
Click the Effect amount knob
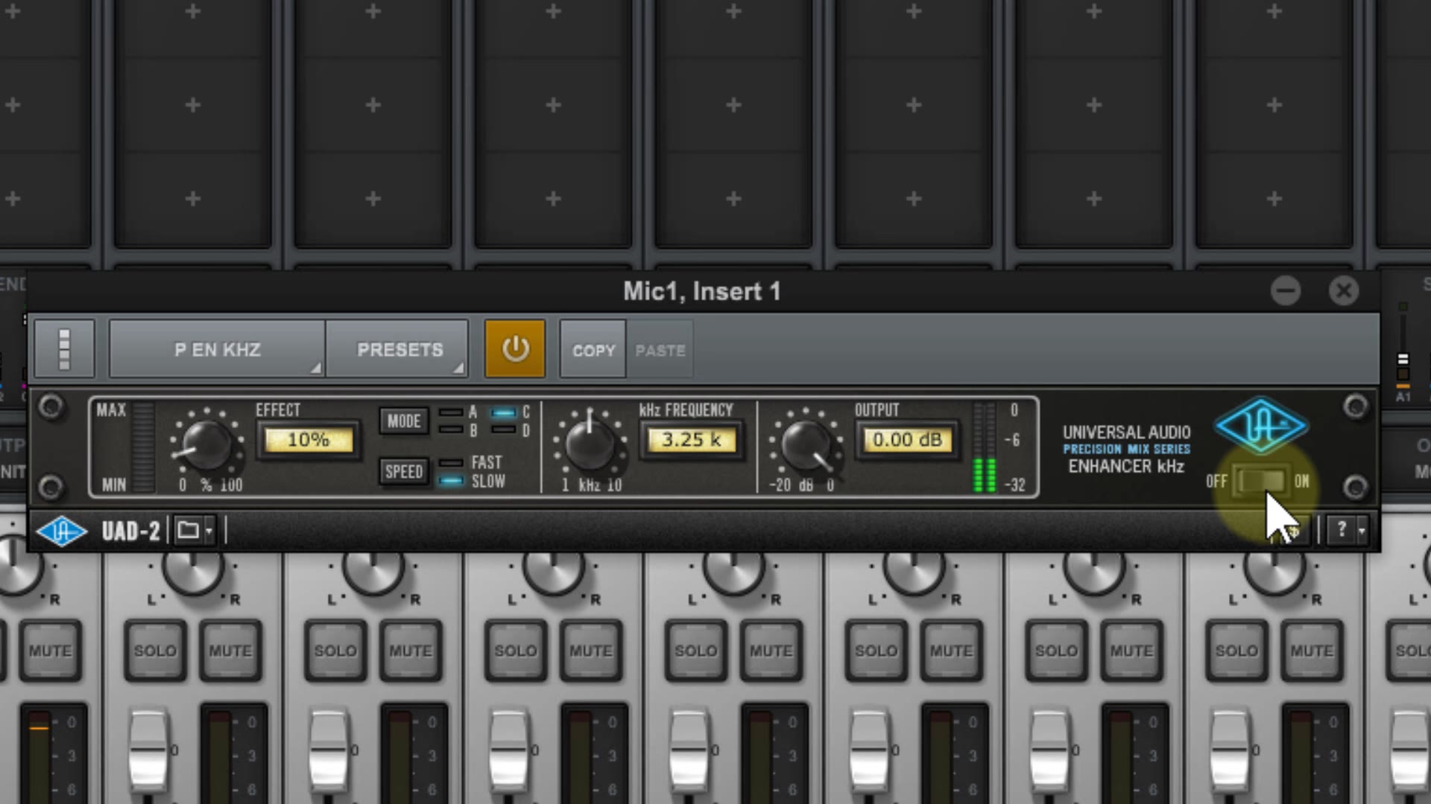tap(206, 444)
